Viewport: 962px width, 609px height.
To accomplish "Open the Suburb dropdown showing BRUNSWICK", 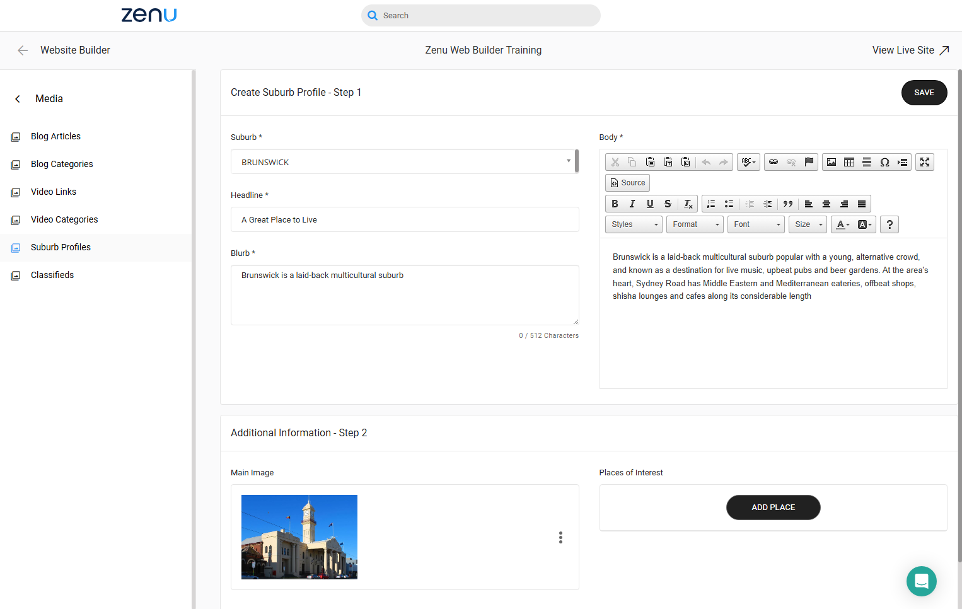I will 405,162.
